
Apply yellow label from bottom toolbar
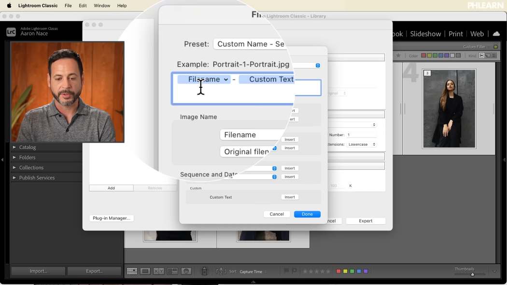[x=345, y=271]
